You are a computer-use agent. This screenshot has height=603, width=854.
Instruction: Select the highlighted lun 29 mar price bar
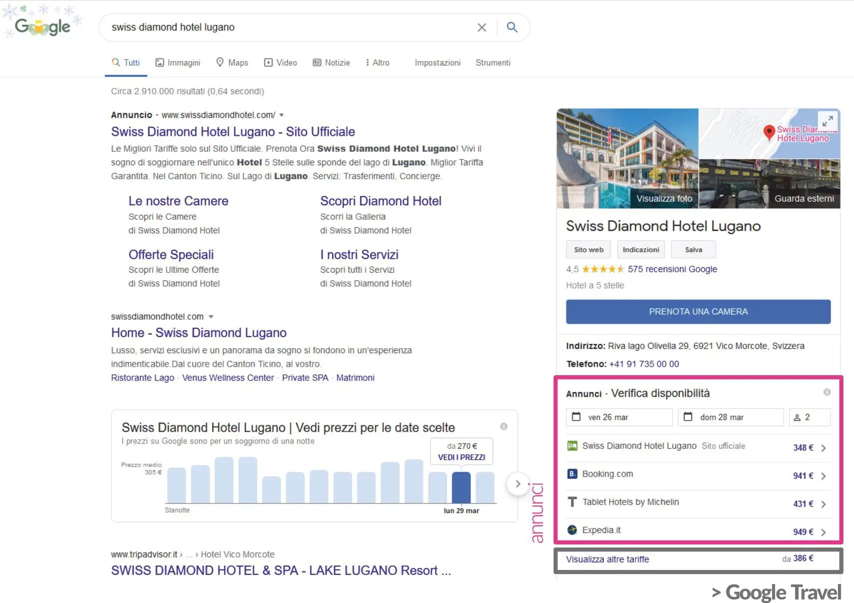[x=461, y=487]
